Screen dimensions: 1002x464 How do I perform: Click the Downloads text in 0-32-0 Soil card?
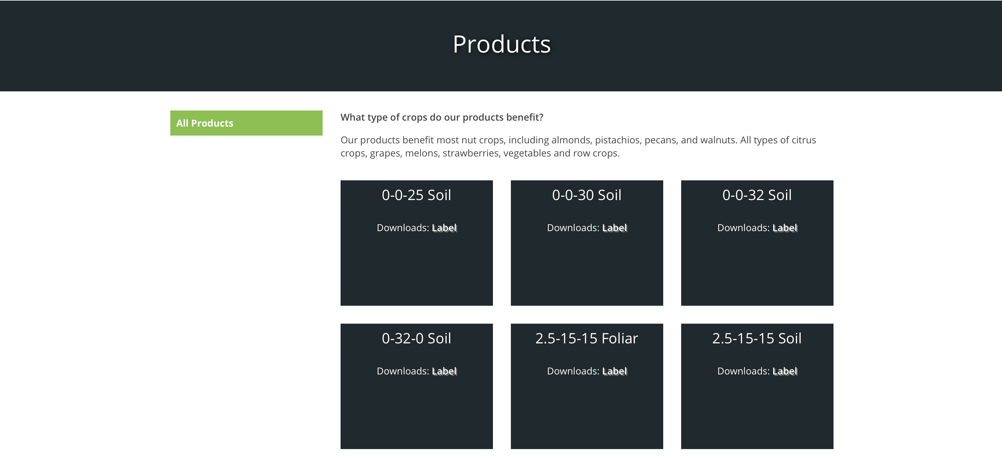click(x=402, y=371)
